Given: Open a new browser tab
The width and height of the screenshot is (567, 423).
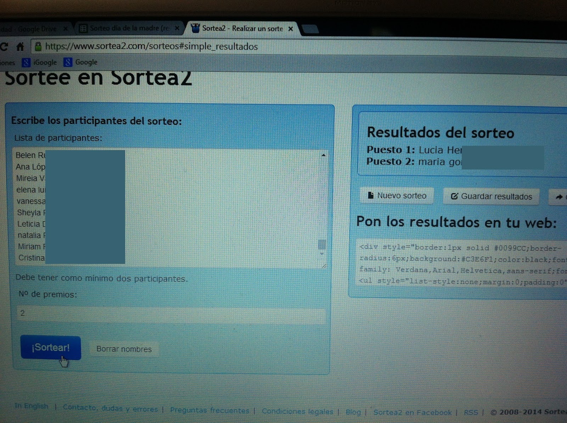Looking at the screenshot, I should tap(310, 29).
